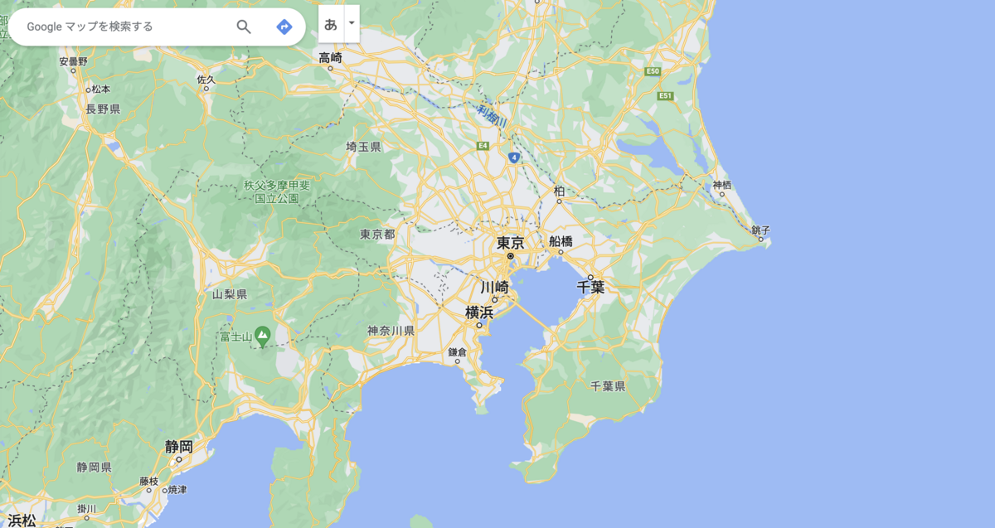Screen dimensions: 995x528
Task: Click the search magnifier icon
Action: pos(244,27)
